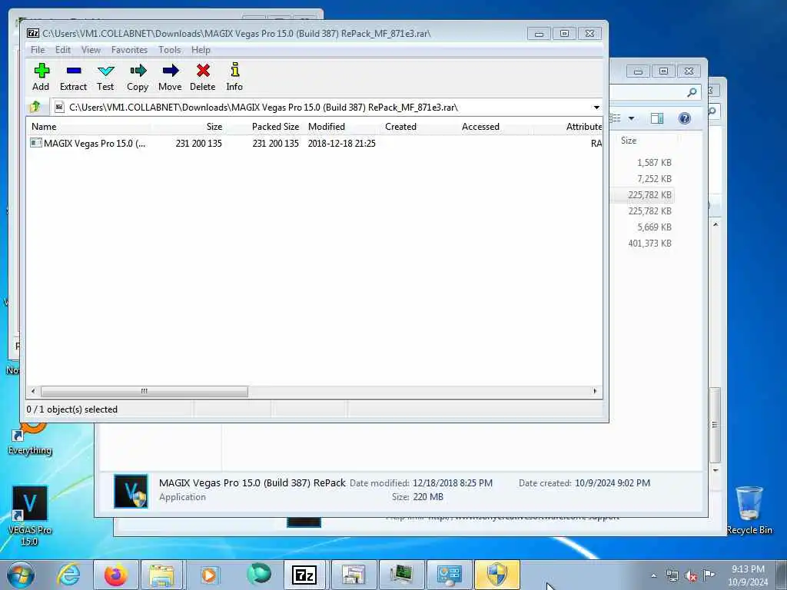The image size is (787, 590).
Task: Open the Help menu in 7-Zip
Action: coord(201,50)
